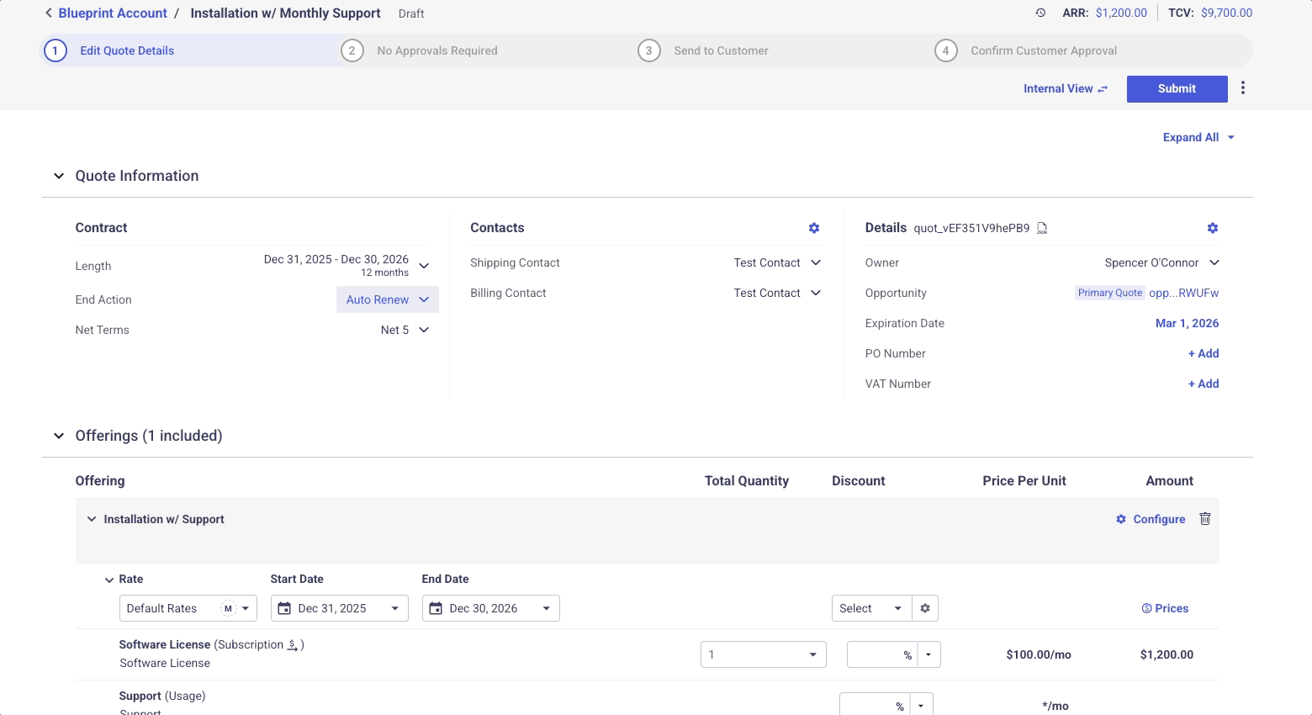
Task: Open the discount Select dropdown
Action: click(872, 608)
